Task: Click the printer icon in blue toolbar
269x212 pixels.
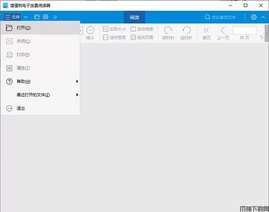Action: (x=46, y=17)
